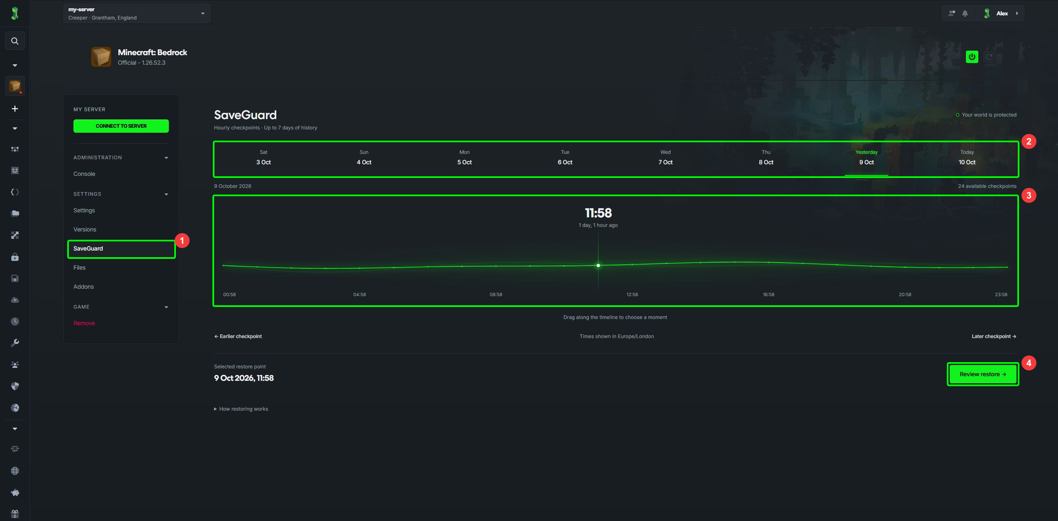1058x521 pixels.
Task: Collapse the ADMINISTRATION section
Action: [121, 158]
